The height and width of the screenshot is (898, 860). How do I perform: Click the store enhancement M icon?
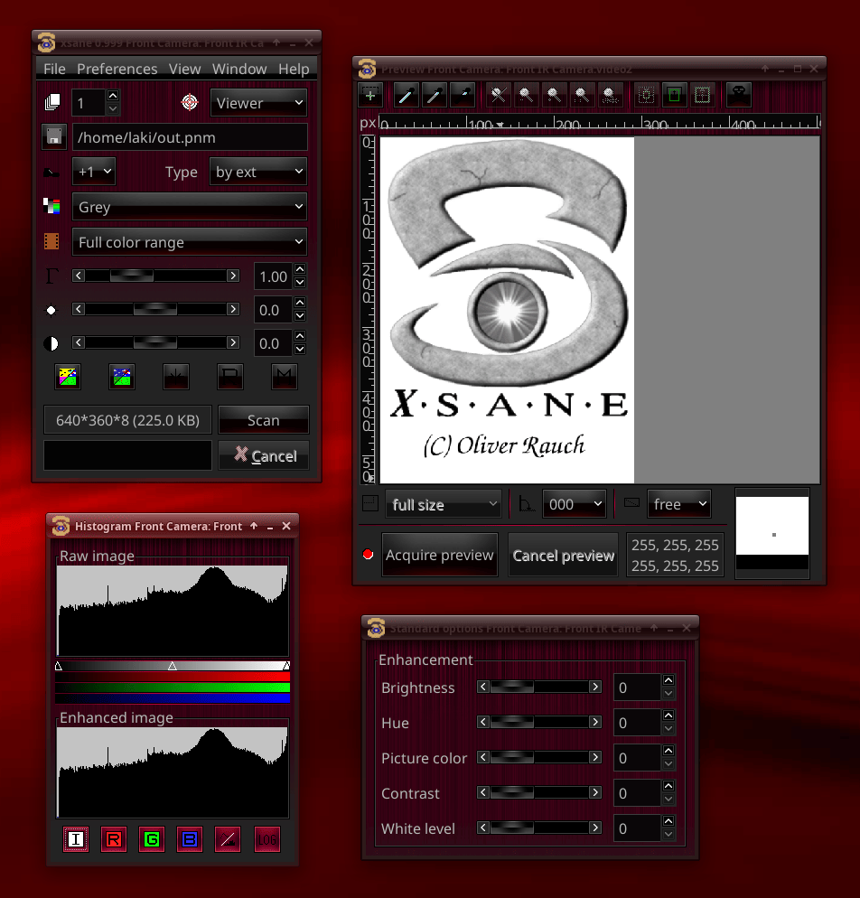click(285, 376)
